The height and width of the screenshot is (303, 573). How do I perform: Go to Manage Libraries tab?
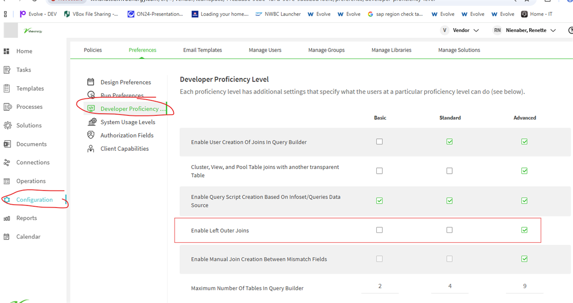click(x=391, y=50)
